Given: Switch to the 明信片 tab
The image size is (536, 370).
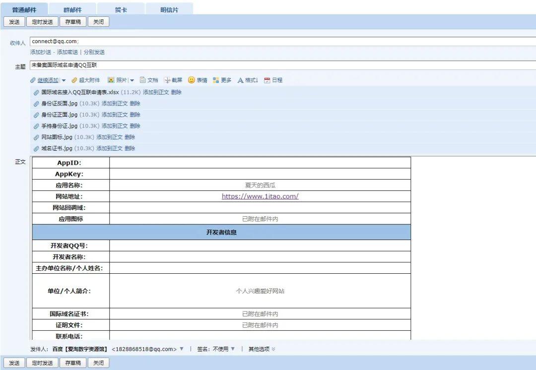Looking at the screenshot, I should click(169, 9).
